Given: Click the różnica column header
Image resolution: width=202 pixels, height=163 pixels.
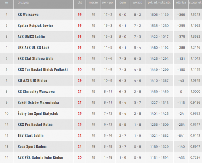Looking at the screenshot, I should [181, 3].
